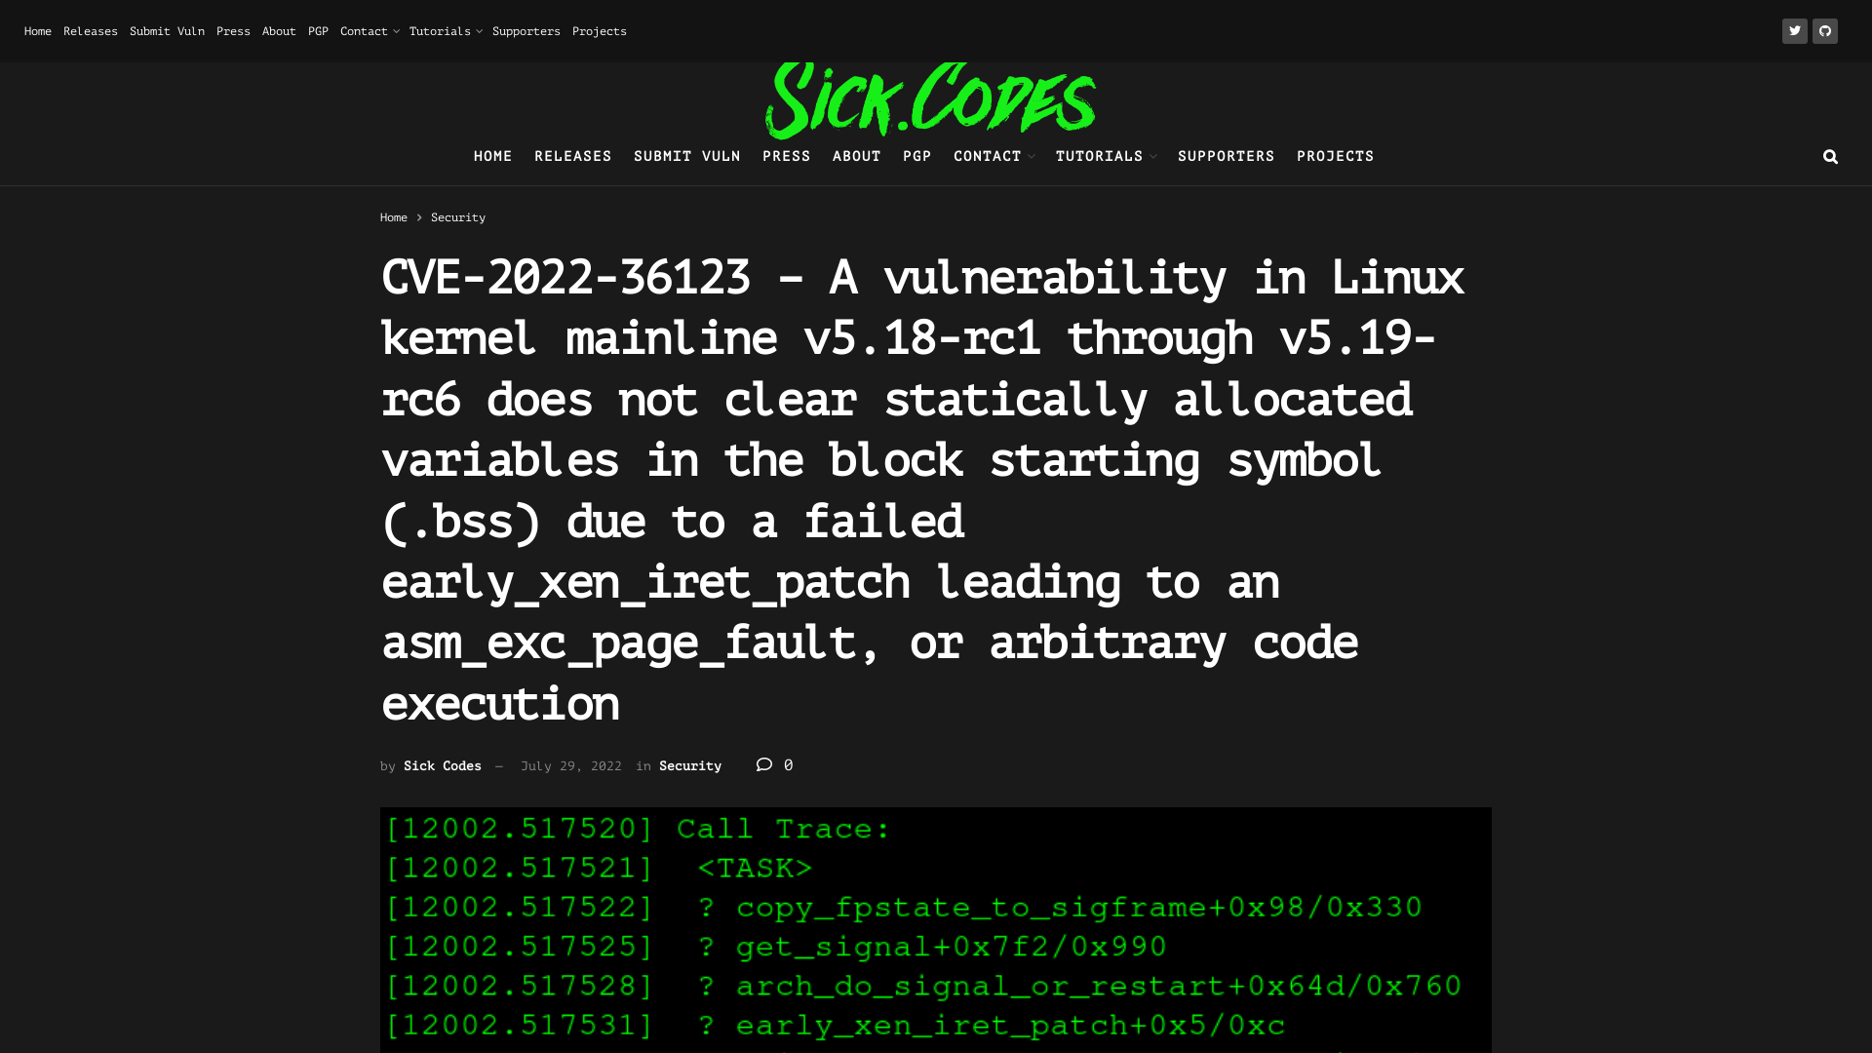This screenshot has height=1053, width=1872.
Task: Expand the Tutorials dropdown in main navigation
Action: click(x=1105, y=156)
